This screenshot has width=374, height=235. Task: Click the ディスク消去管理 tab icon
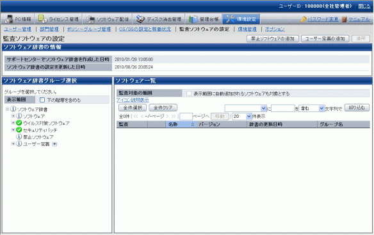coord(140,19)
